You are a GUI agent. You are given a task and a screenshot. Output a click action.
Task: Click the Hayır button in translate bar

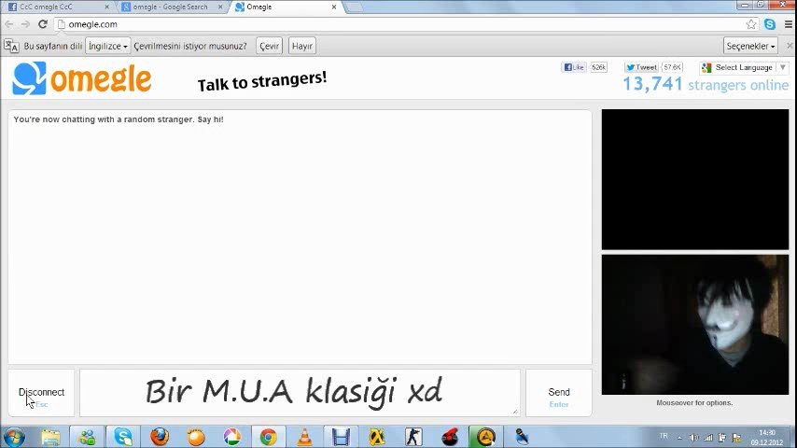coord(302,46)
